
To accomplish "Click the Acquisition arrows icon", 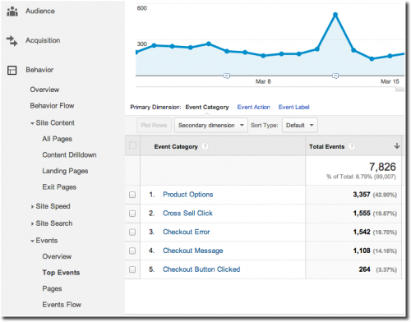I will coord(12,41).
